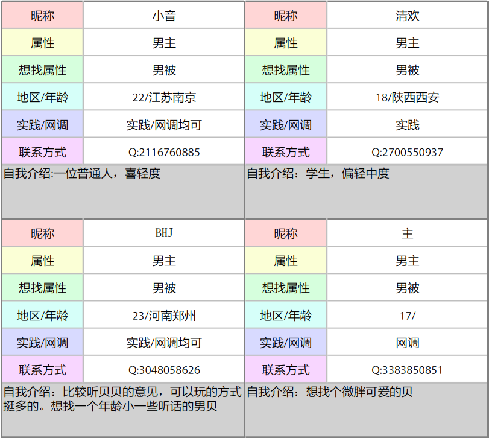Click the nickname BHJ cell
This screenshot has width=489, height=438.
click(163, 233)
